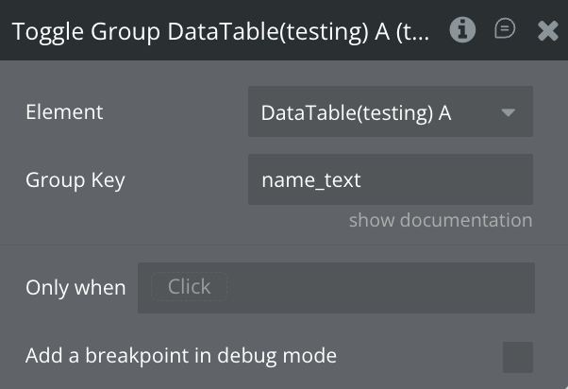Select the DataTable(testing) A value
The width and height of the screenshot is (568, 389).
[356, 112]
